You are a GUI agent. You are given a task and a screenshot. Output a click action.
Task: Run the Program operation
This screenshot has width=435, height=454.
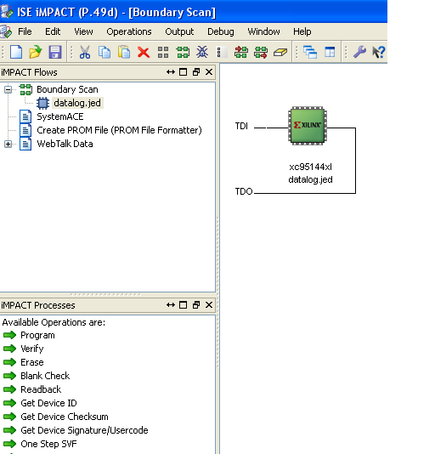pyautogui.click(x=37, y=335)
